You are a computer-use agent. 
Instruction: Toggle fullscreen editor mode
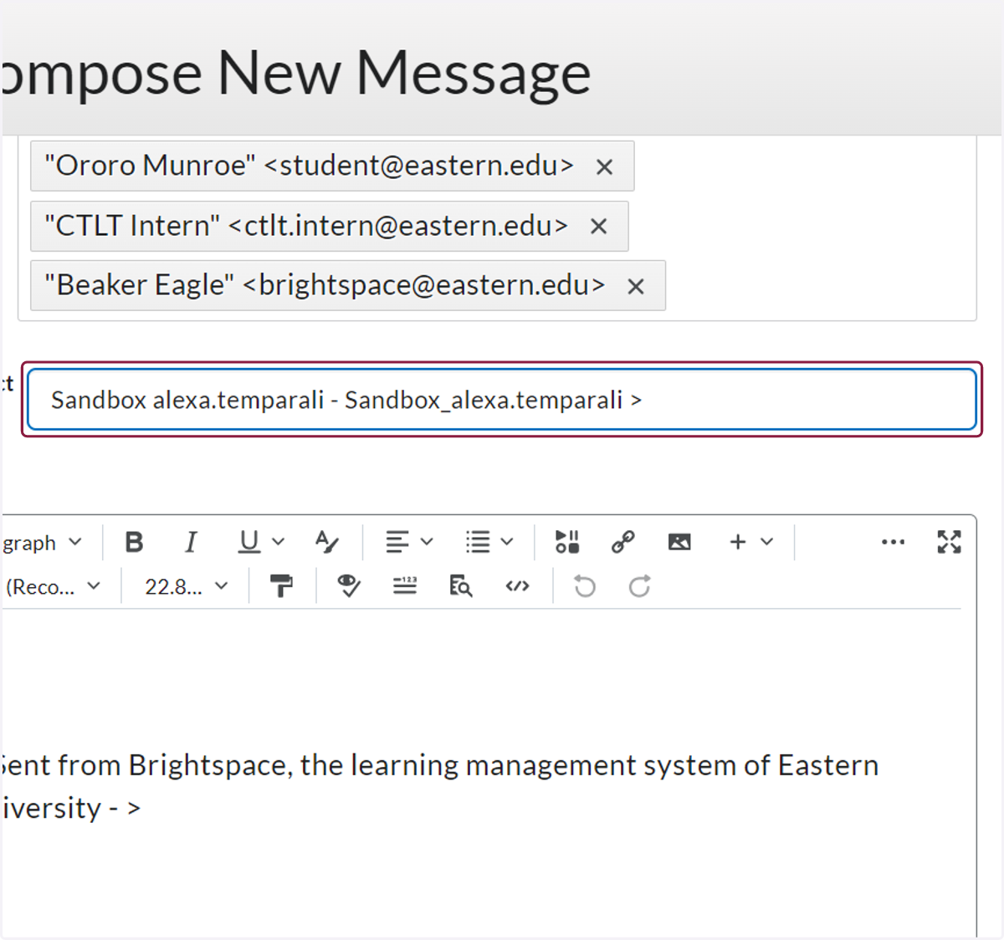(949, 543)
